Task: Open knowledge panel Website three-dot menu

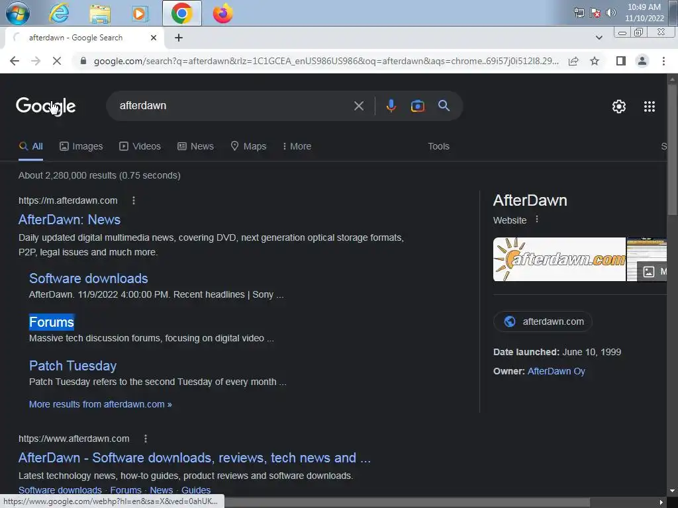Action: pyautogui.click(x=536, y=220)
